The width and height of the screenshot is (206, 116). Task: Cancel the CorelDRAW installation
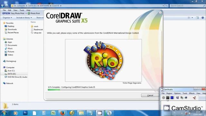[150, 95]
